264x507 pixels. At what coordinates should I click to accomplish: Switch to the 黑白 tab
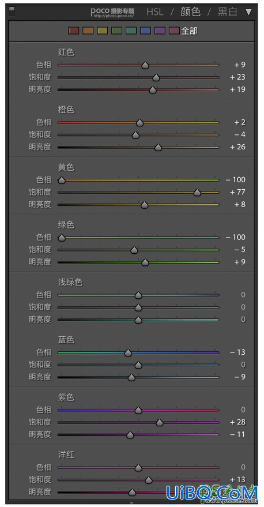pyautogui.click(x=228, y=12)
